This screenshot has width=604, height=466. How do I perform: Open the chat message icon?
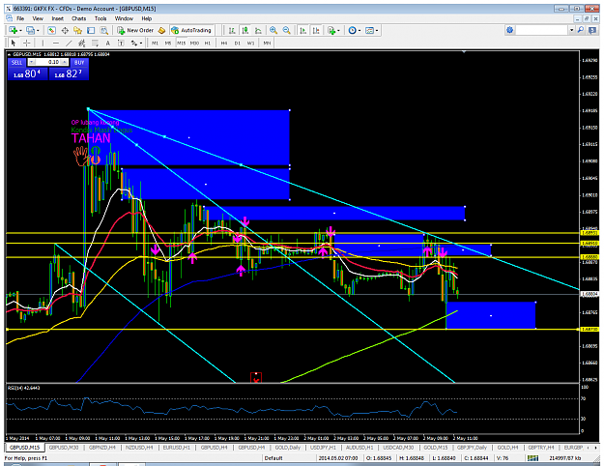pos(592,30)
